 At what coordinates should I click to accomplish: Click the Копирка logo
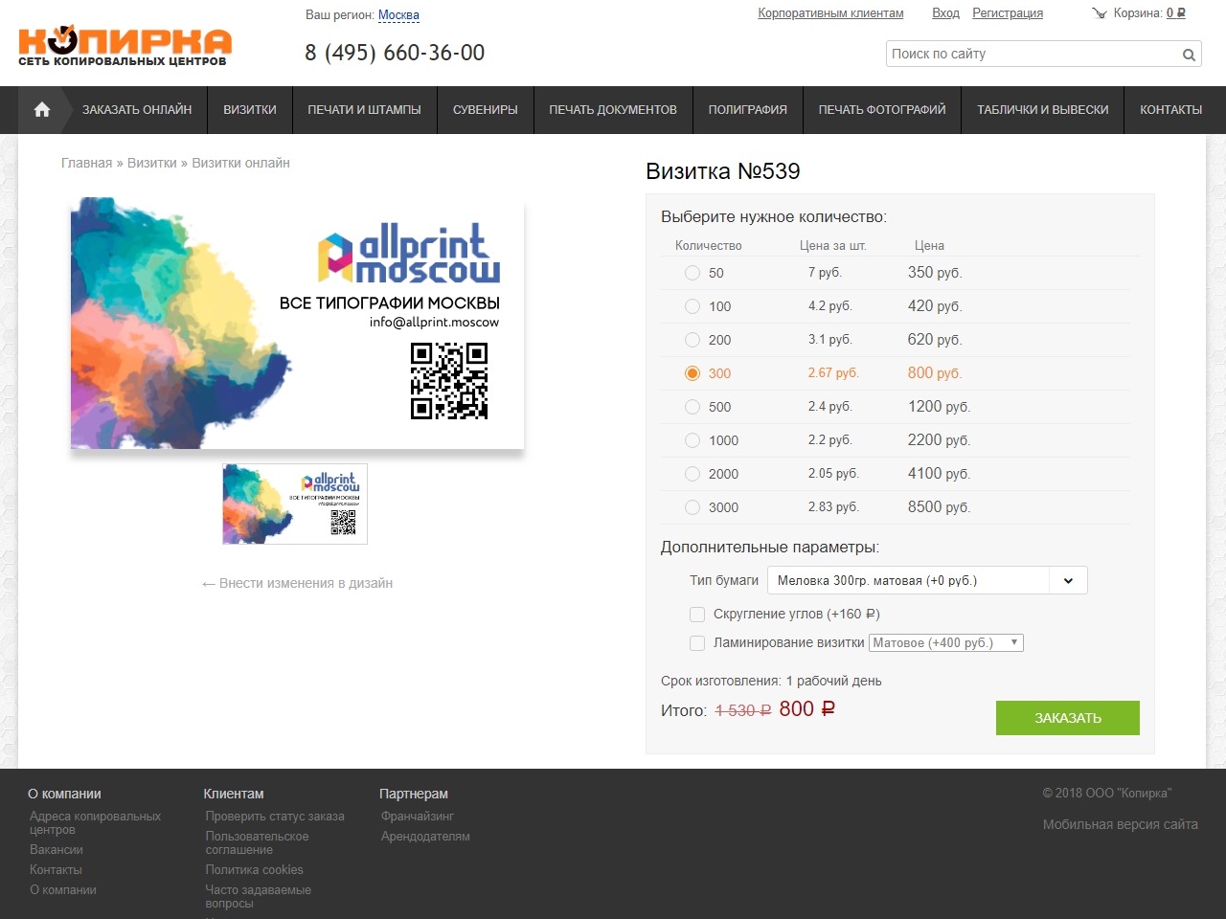pyautogui.click(x=125, y=46)
